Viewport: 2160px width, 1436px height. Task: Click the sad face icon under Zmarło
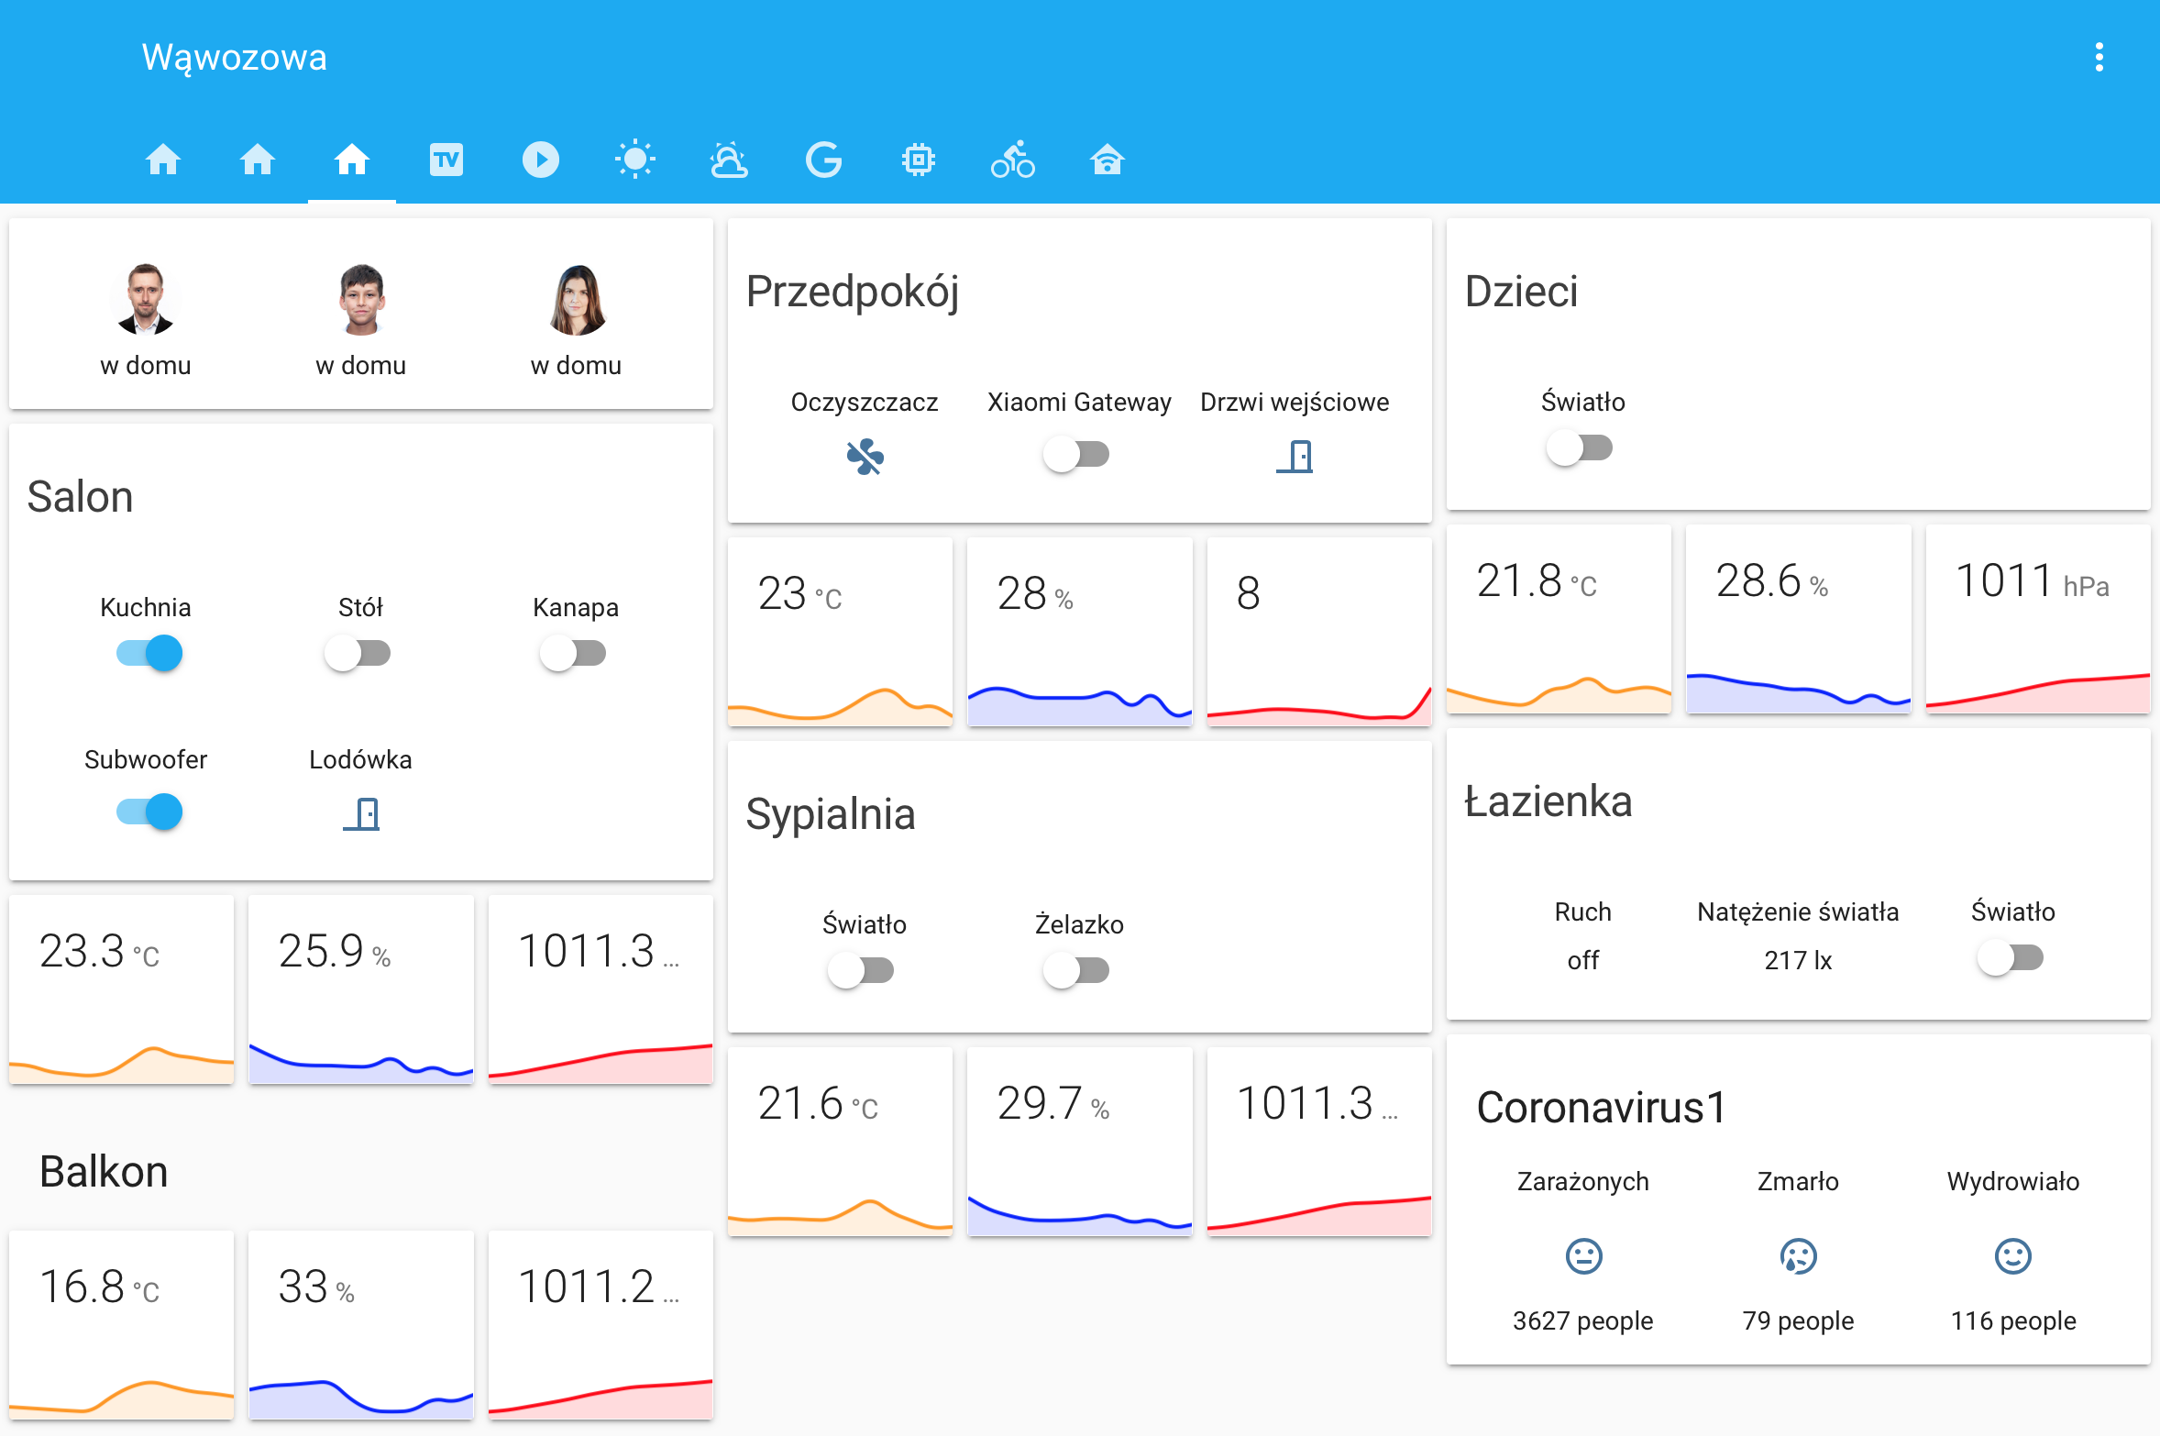click(1796, 1257)
